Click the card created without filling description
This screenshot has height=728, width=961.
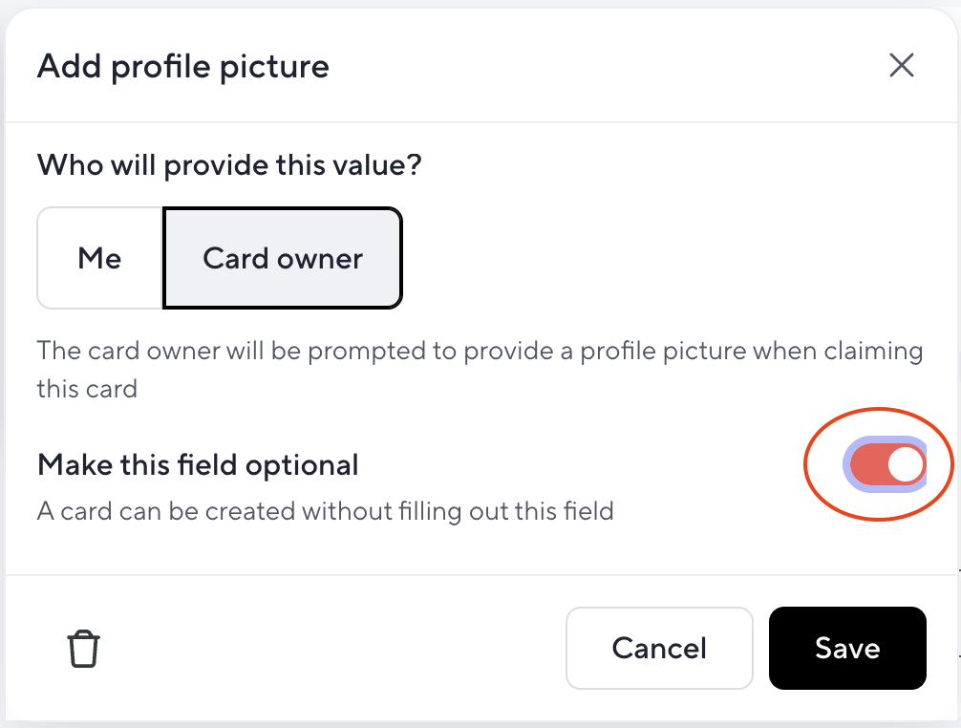pos(326,511)
